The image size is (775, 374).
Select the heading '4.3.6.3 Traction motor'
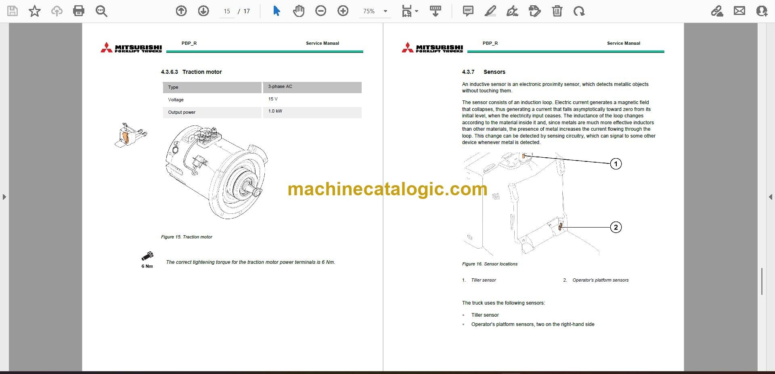coord(191,72)
